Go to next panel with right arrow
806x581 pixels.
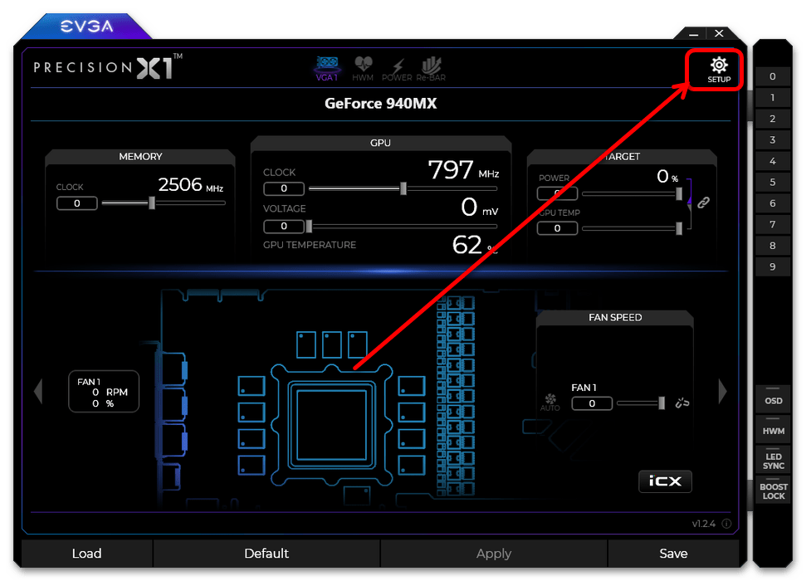coord(722,391)
